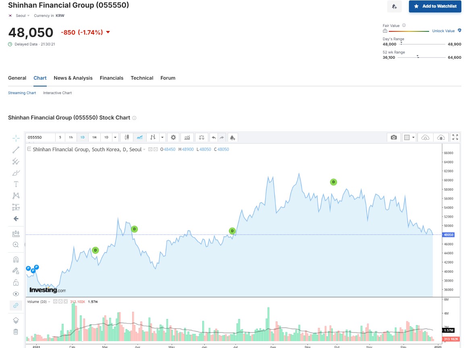This screenshot has height=348, width=469.
Task: Toggle hide all drawings eye icon
Action: [x=16, y=294]
